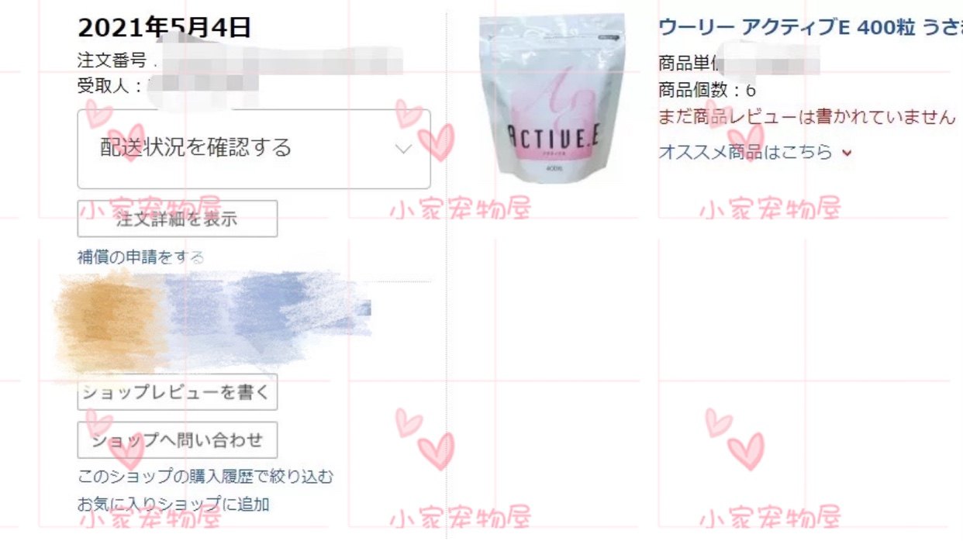Click the red chevron beside オススメ商品はこちら
963x541 pixels.
(847, 153)
